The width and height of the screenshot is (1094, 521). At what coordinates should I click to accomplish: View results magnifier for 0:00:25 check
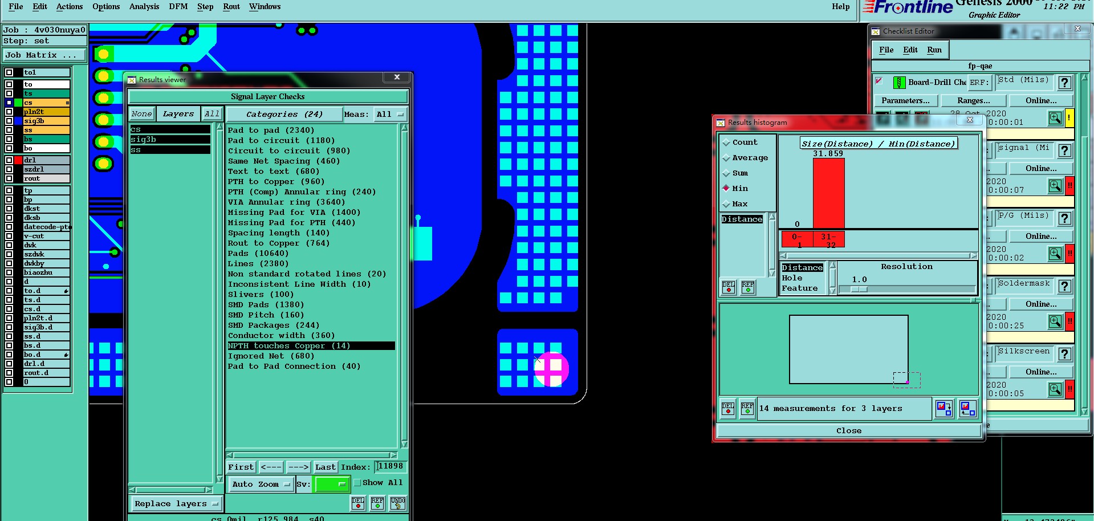click(x=1055, y=321)
